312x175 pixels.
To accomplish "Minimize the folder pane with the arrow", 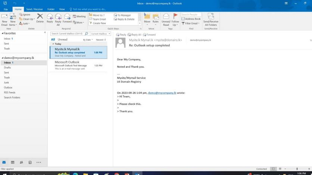I will tap(45, 32).
